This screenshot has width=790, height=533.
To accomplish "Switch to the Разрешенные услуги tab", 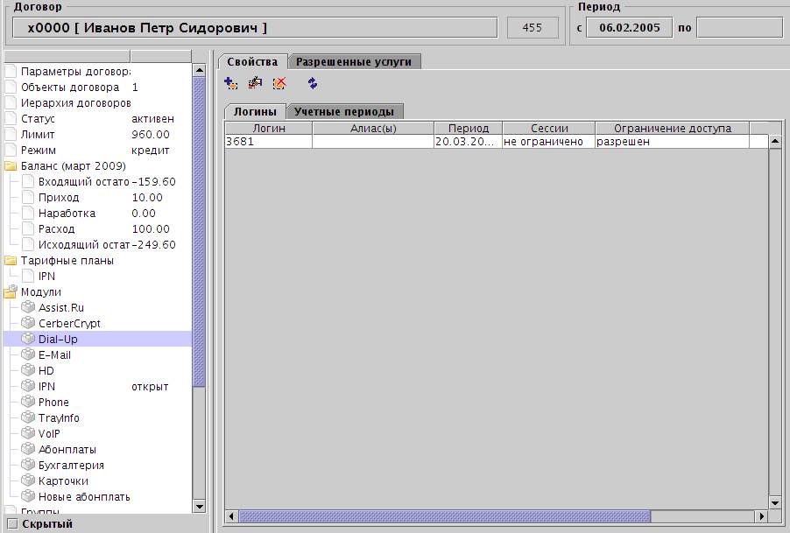I will (354, 61).
